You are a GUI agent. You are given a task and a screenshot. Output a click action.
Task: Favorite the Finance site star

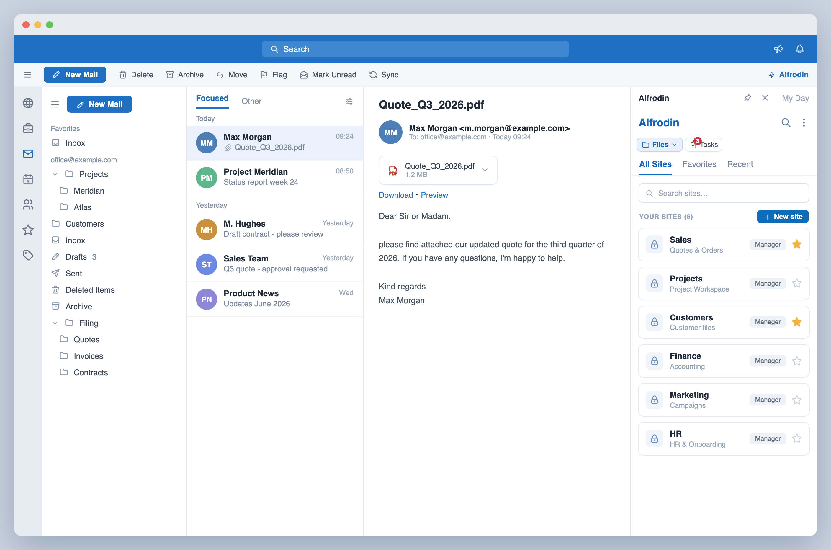797,361
